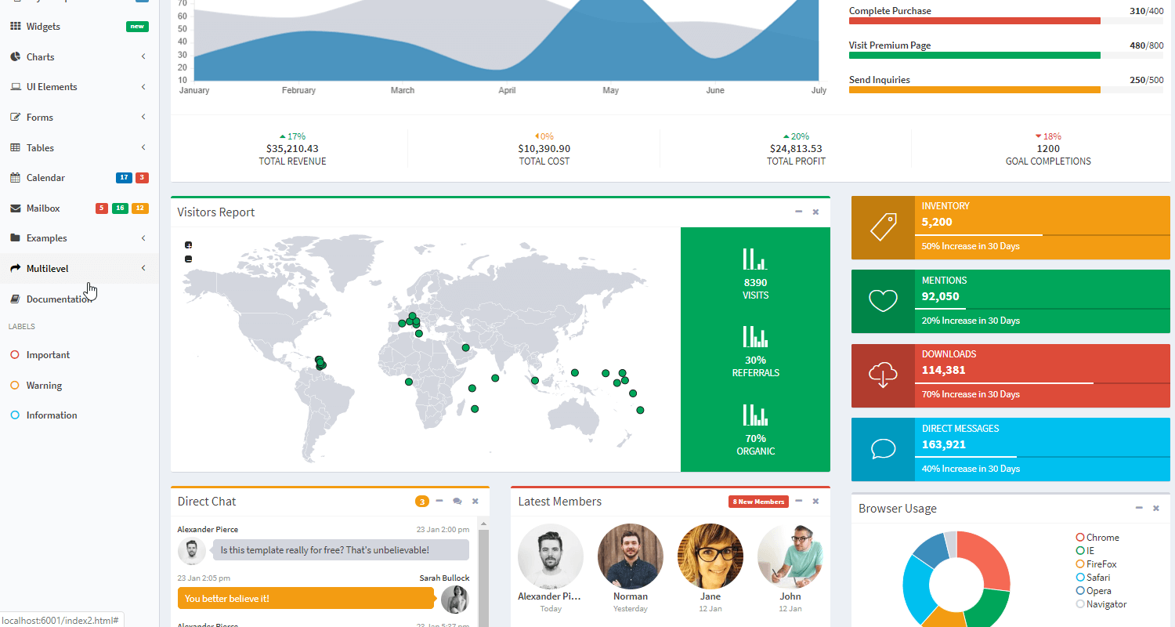This screenshot has width=1175, height=627.
Task: Click the Safari legend color marker
Action: point(1080,578)
